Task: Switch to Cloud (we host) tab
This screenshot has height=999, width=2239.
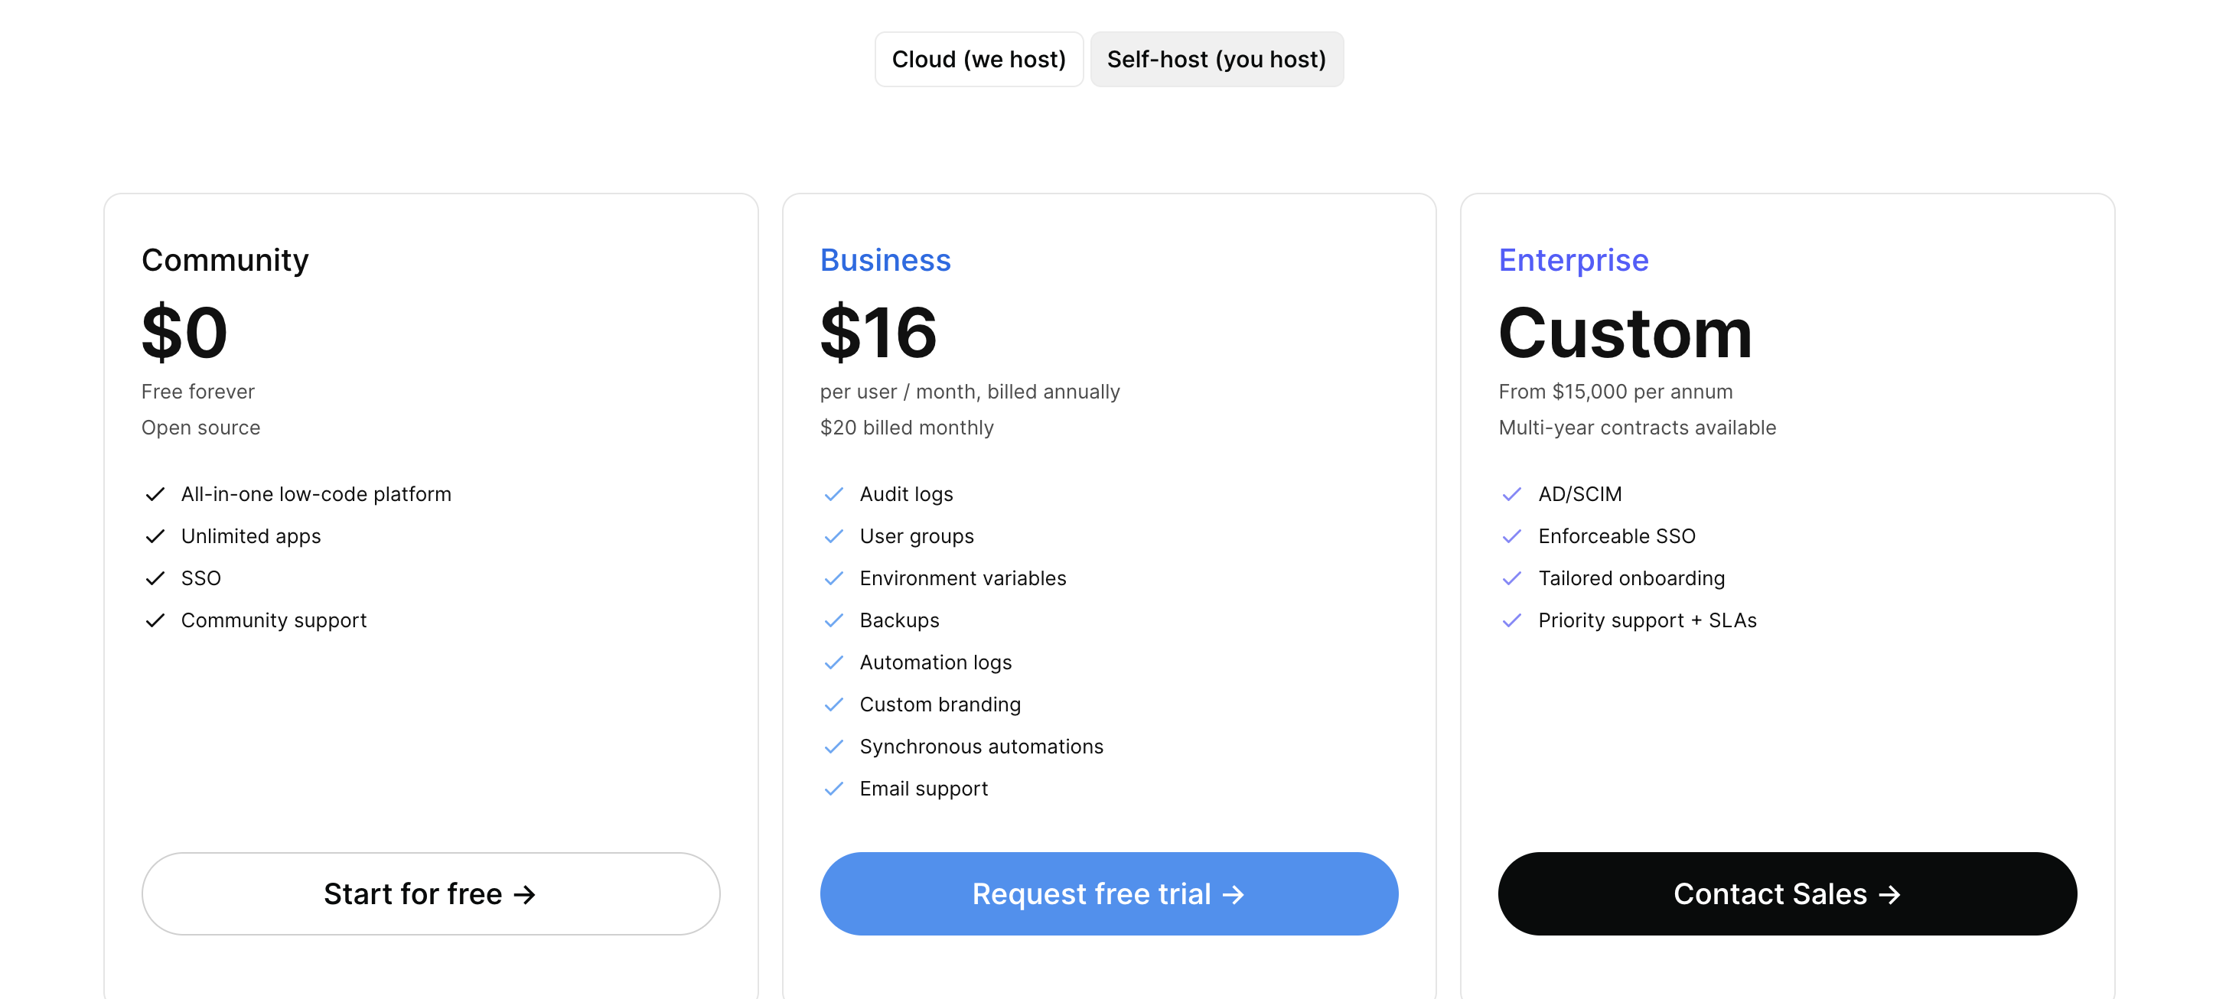Action: click(x=978, y=59)
